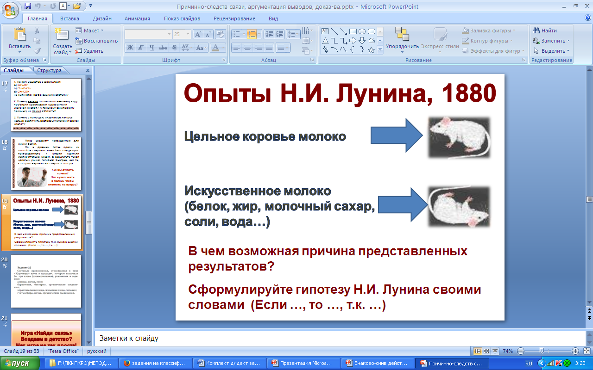The image size is (593, 370).
Task: Open Выделить select dropdown
Action: pos(552,51)
